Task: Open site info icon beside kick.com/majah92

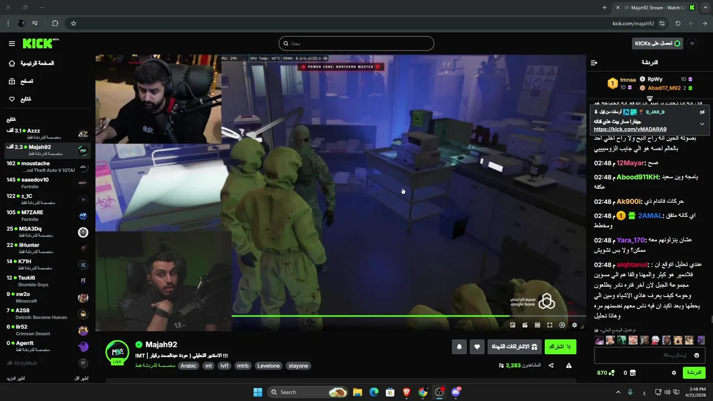Action: coord(662,23)
